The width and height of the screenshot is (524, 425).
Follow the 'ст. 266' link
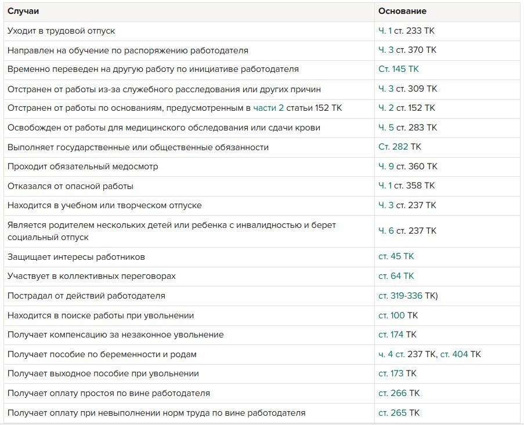(392, 393)
